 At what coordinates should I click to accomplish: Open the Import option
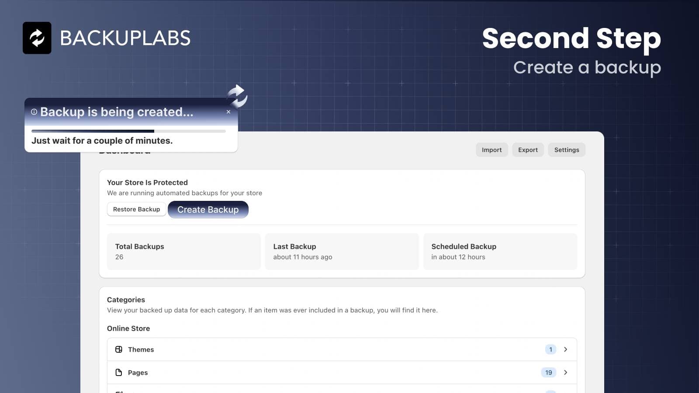pyautogui.click(x=491, y=150)
